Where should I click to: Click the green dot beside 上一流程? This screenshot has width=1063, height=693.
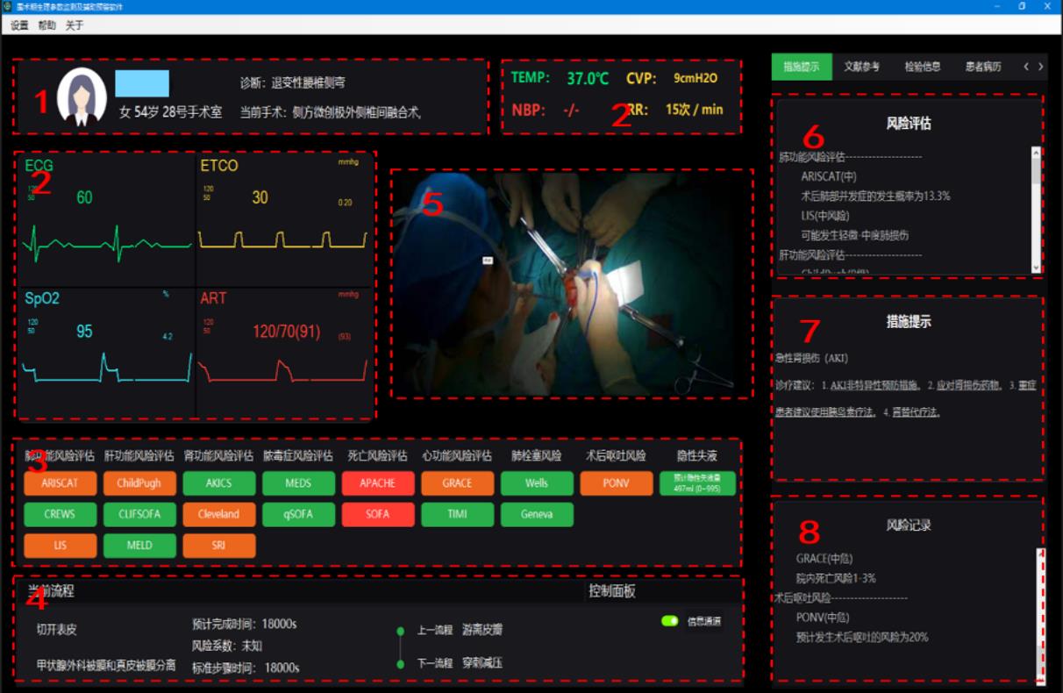(400, 631)
